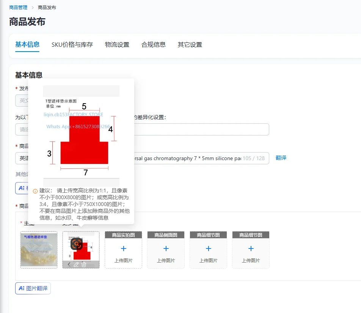Switch to the 其它设置 tab
Image resolution: width=361 pixels, height=313 pixels.
pos(190,44)
